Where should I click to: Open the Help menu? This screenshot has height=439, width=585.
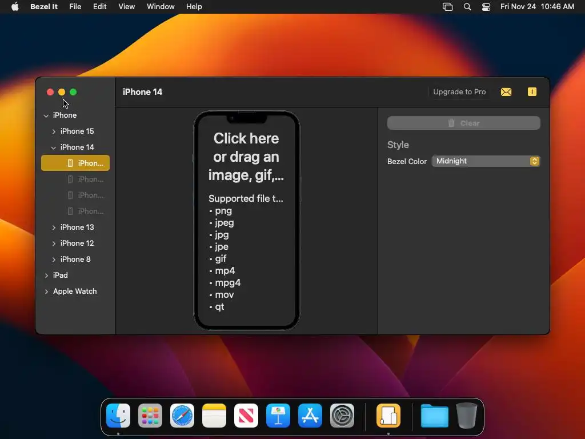tap(194, 7)
